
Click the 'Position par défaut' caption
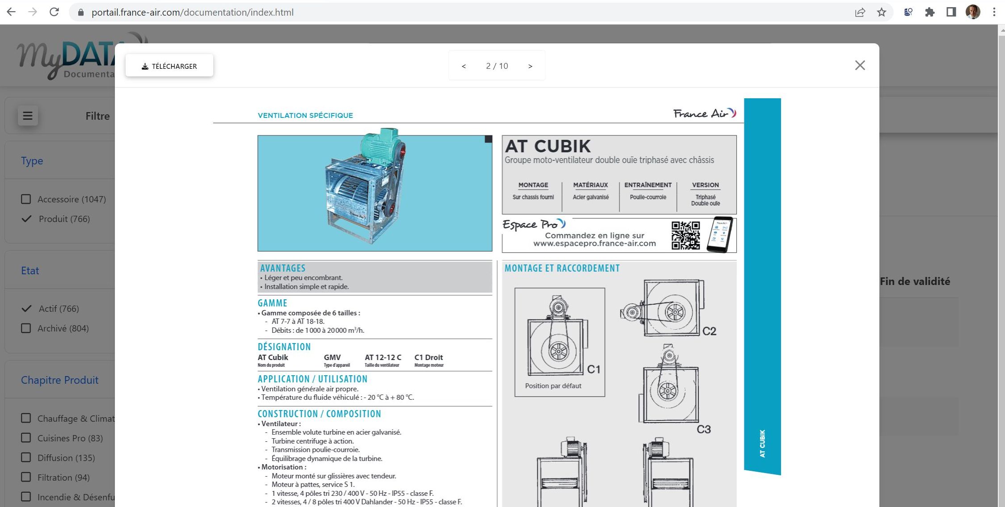[553, 386]
